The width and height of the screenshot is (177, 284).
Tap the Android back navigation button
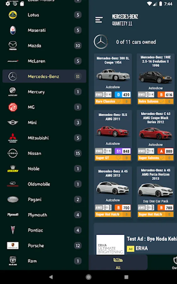[51, 277]
